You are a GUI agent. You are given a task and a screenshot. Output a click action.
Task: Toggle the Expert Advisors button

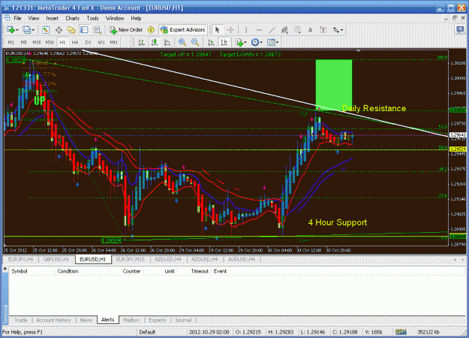(183, 29)
